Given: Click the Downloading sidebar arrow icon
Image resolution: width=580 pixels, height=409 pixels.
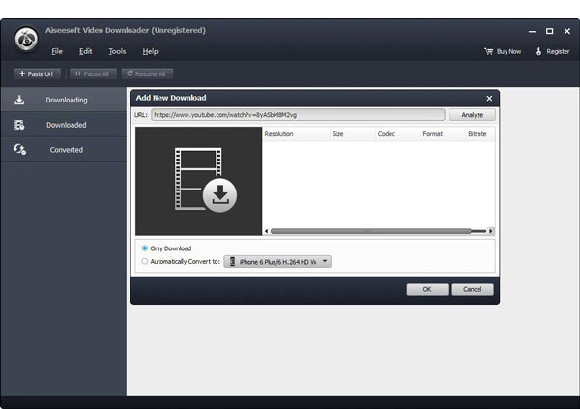Looking at the screenshot, I should (x=19, y=100).
